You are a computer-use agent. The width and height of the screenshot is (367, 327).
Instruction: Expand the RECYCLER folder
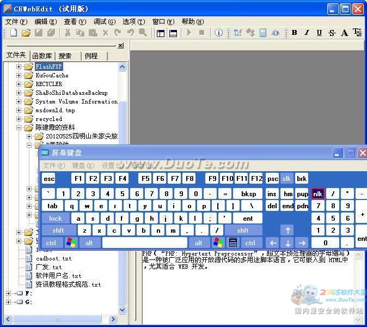[x=19, y=84]
